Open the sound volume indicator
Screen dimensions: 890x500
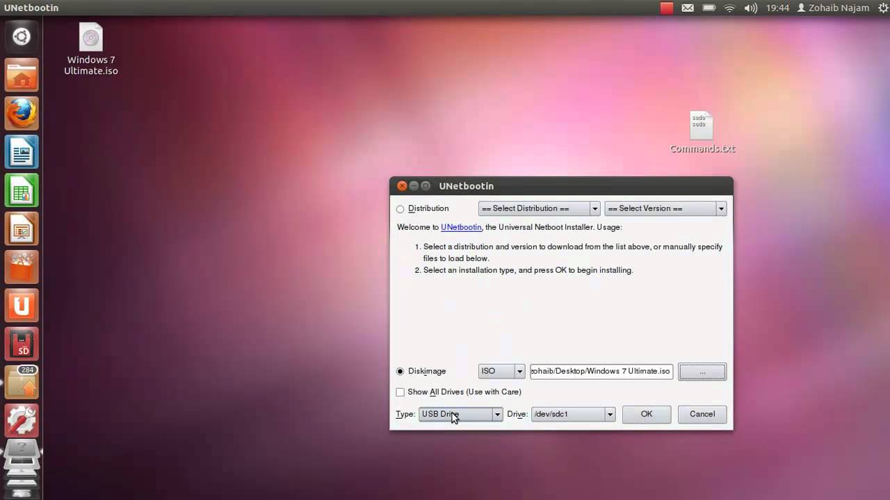[x=750, y=8]
